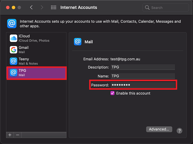Image resolution: width=193 pixels, height=144 pixels.
Task: Click the 'iCloud Drive, Photos' subtitle
Action: (x=34, y=41)
